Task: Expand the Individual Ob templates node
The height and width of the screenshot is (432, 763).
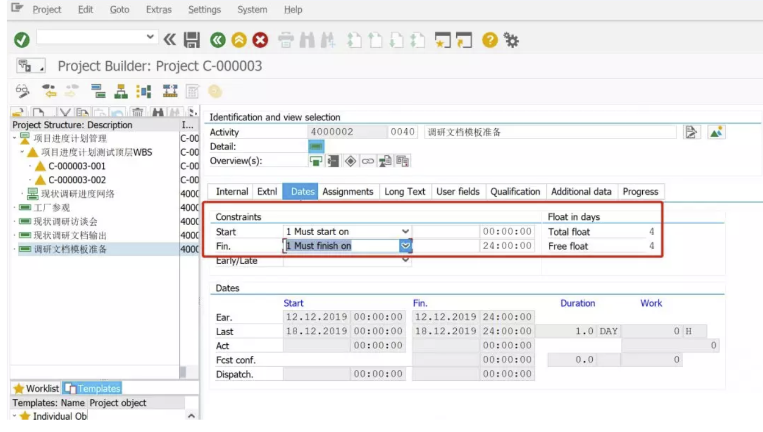Action: (15, 416)
